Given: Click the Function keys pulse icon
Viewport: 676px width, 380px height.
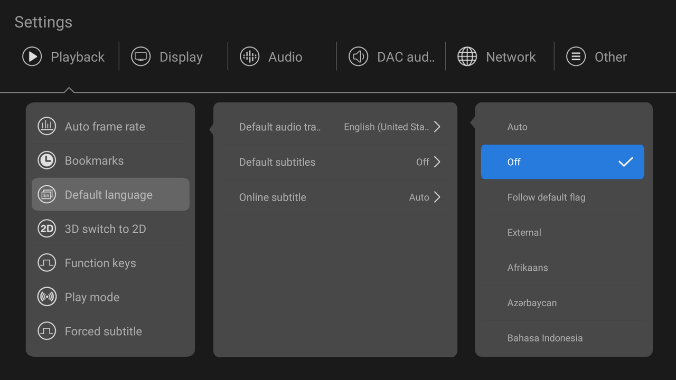Looking at the screenshot, I should 47,263.
